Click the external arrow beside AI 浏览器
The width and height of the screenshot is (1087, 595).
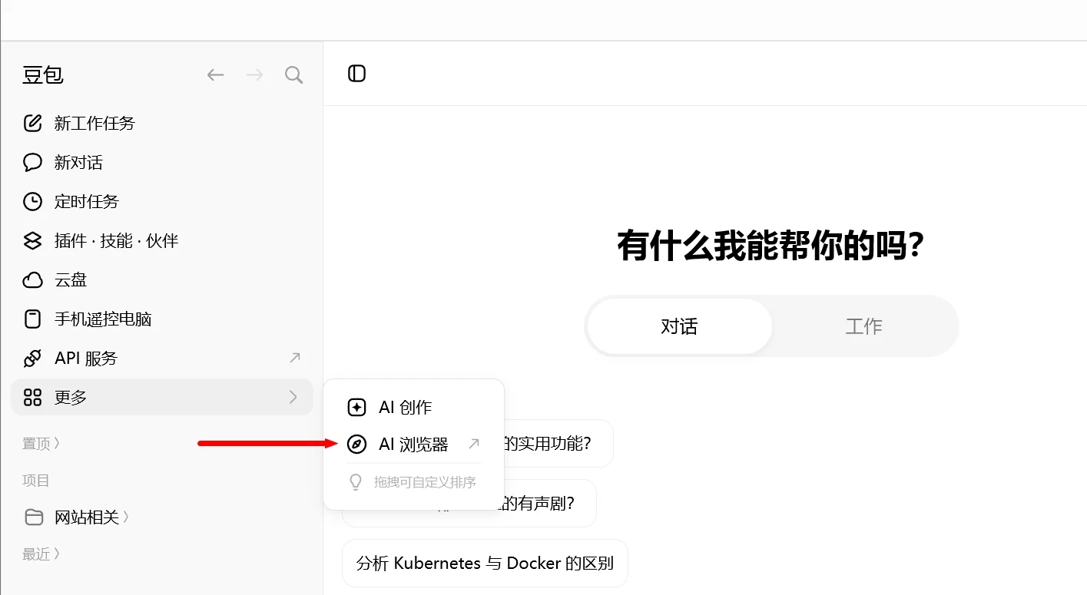point(474,444)
